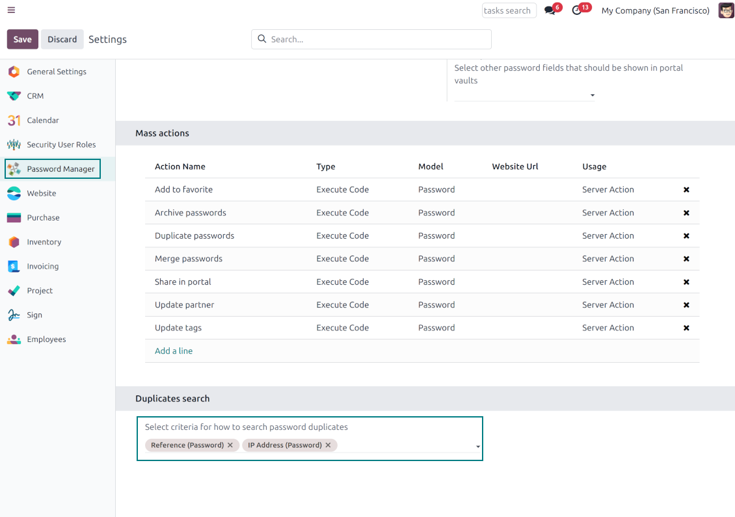
Task: Click the Type column header
Action: 326,167
